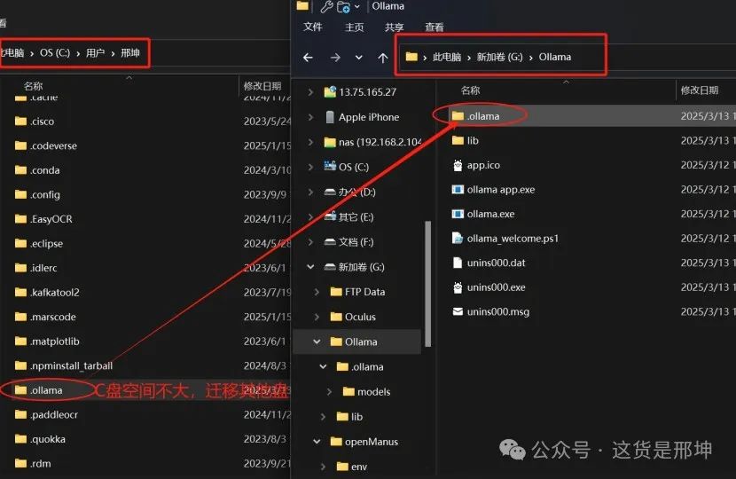Image resolution: width=736 pixels, height=479 pixels.
Task: Switch to the 查看 ribbon tab
Action: tap(435, 27)
